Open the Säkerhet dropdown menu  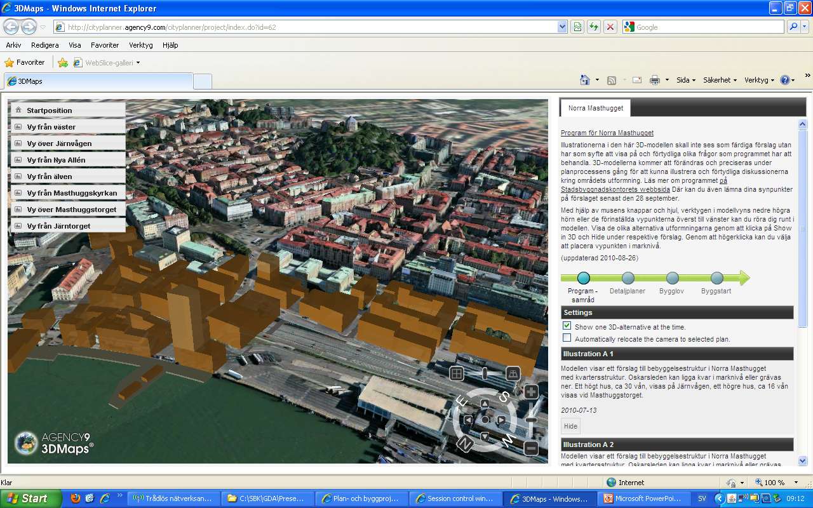(720, 80)
